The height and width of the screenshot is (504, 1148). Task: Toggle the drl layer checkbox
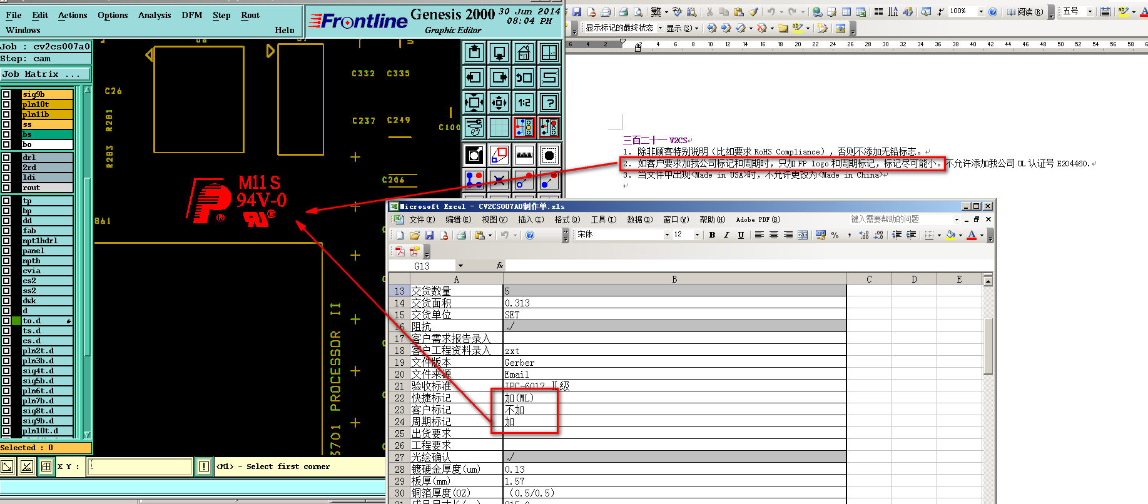(x=6, y=158)
